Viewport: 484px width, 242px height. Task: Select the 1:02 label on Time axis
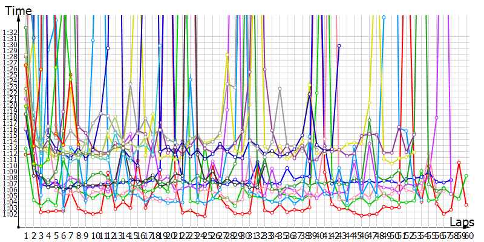(10, 214)
